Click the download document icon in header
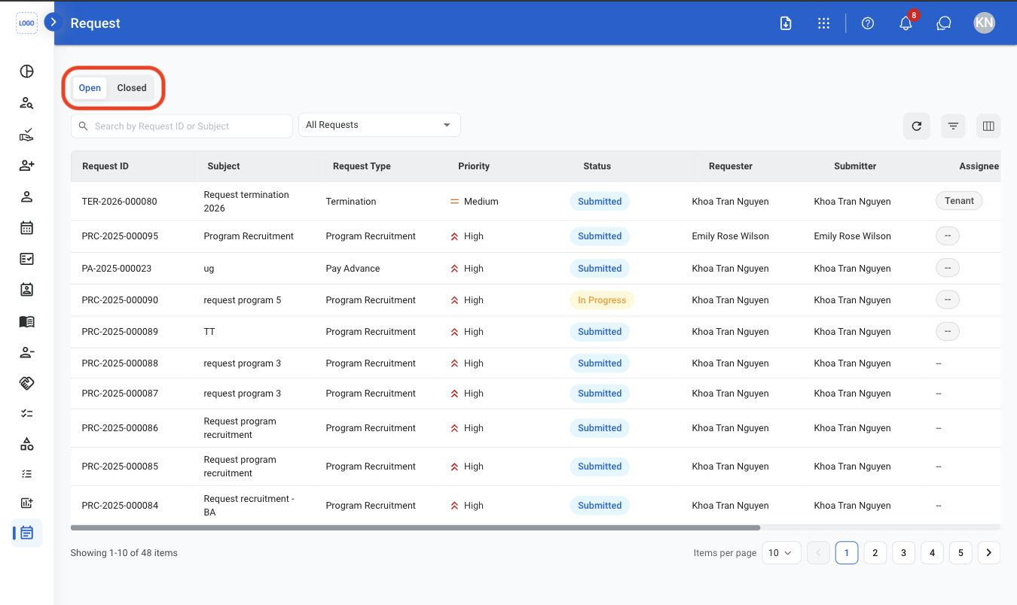The height and width of the screenshot is (605, 1017). click(785, 23)
